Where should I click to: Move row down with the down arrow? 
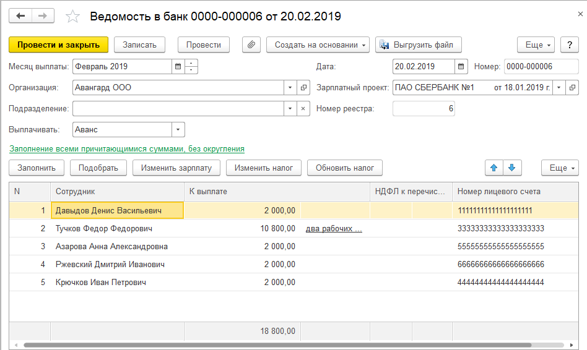(x=512, y=168)
